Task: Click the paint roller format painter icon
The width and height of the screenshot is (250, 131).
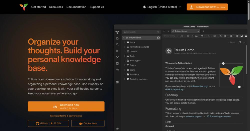Action: 202,36
